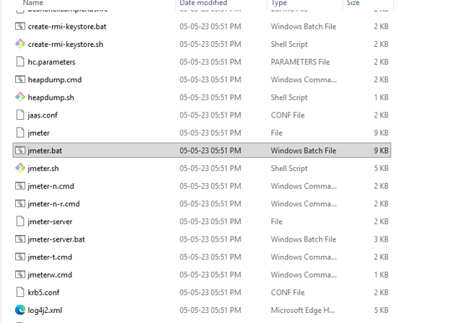Click the jmeter.sh file icon
Screen dimensions: 450x323
tap(20, 168)
